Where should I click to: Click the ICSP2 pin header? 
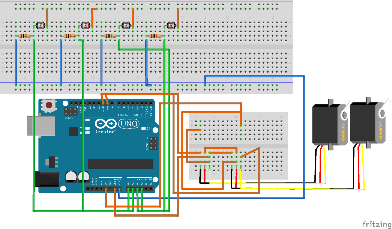point(70,111)
